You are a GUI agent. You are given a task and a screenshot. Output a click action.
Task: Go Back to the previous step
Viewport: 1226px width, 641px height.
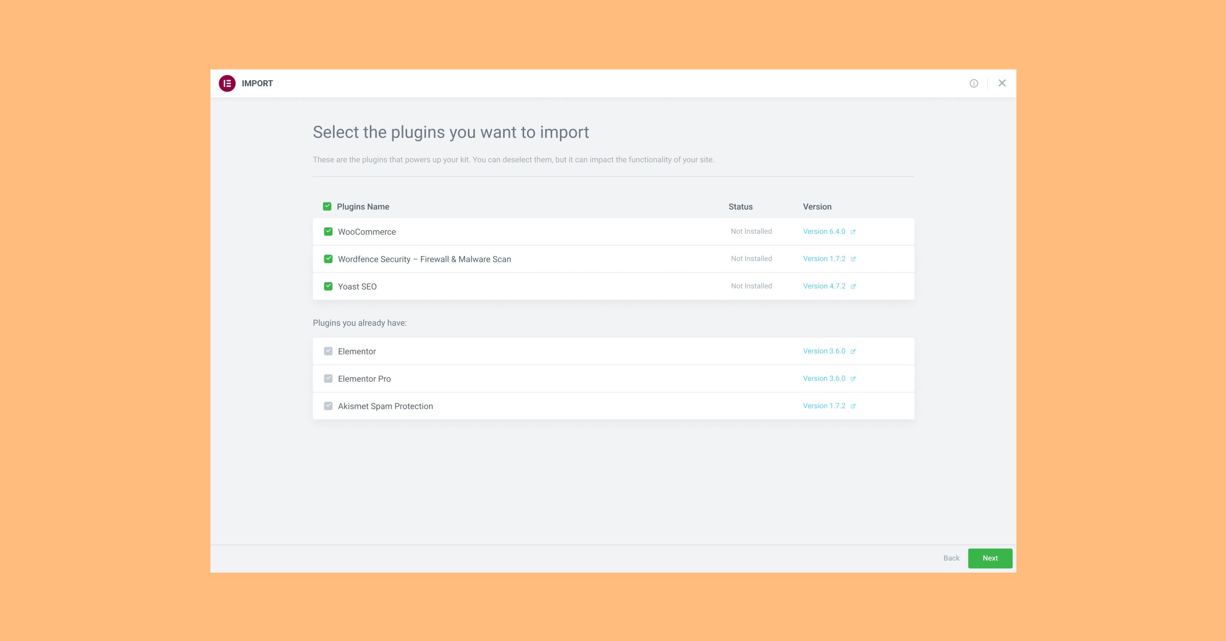pyautogui.click(x=951, y=558)
